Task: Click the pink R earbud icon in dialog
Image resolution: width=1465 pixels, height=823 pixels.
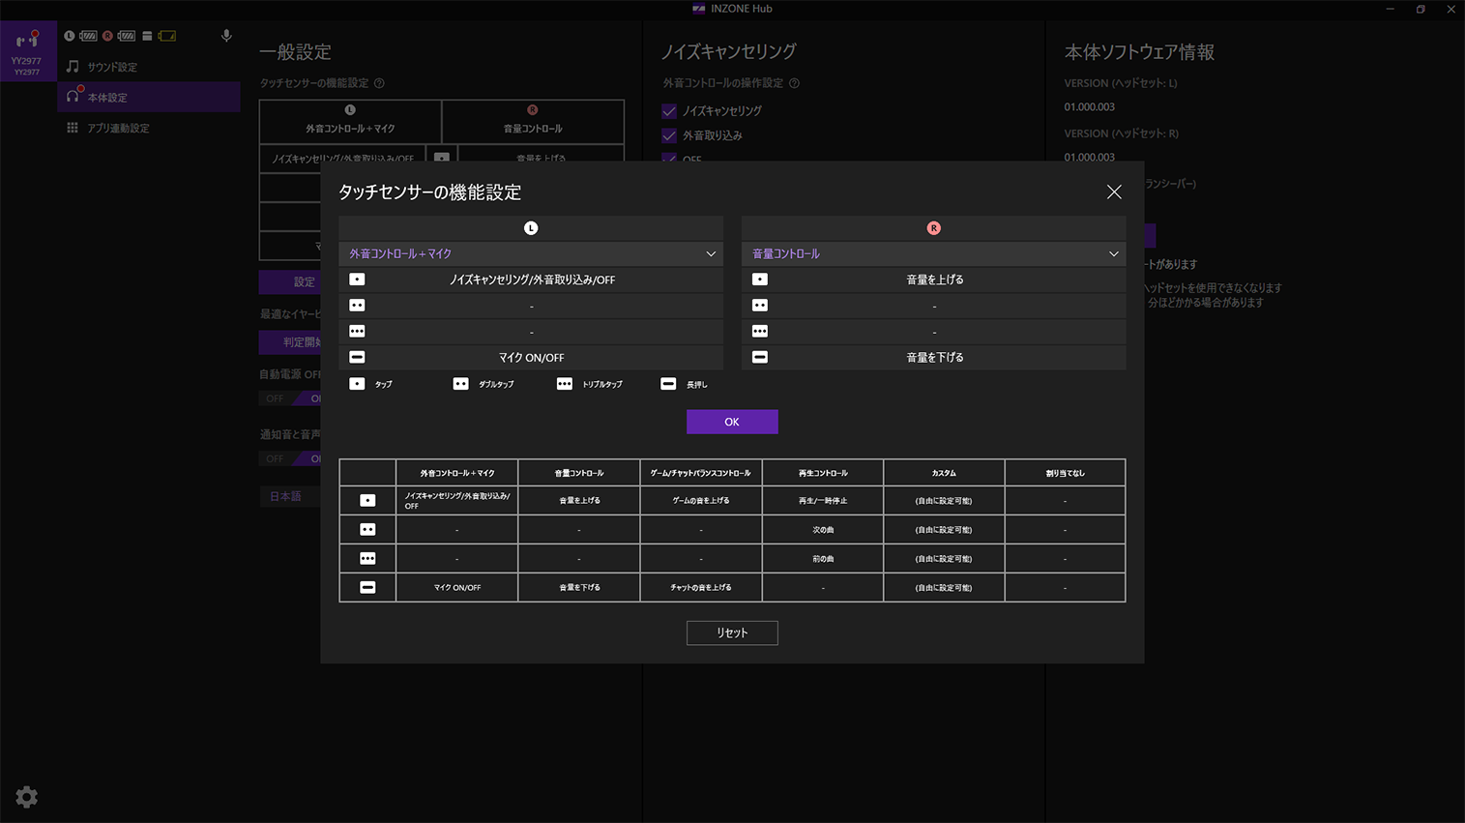Action: click(x=933, y=228)
